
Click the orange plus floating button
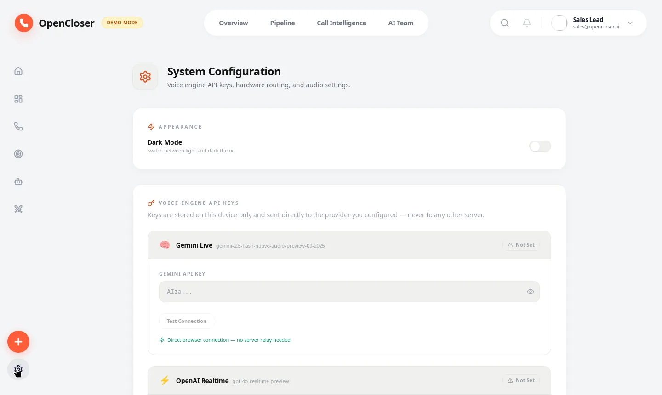[18, 342]
